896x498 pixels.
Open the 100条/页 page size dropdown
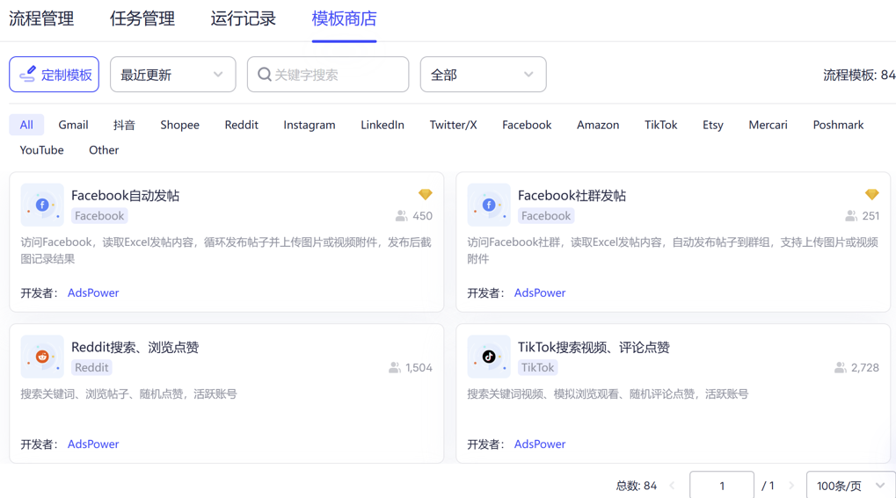click(851, 486)
